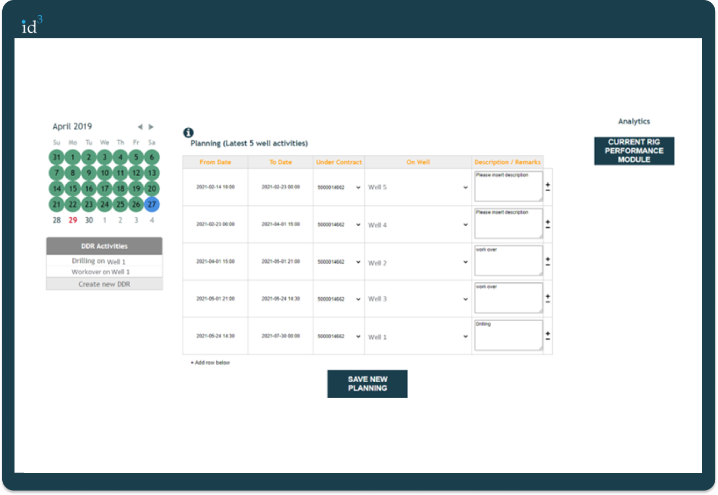Select day 20 in the calendar
Screen dimensions: 718x495
[x=152, y=189]
